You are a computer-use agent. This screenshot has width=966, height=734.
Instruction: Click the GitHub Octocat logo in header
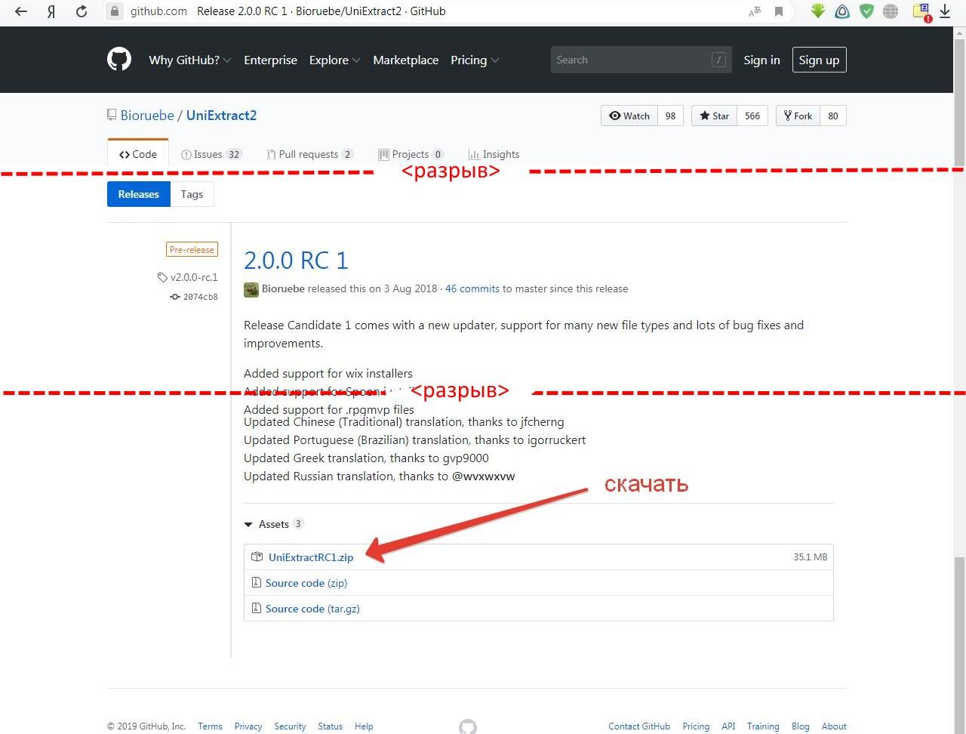tap(119, 60)
